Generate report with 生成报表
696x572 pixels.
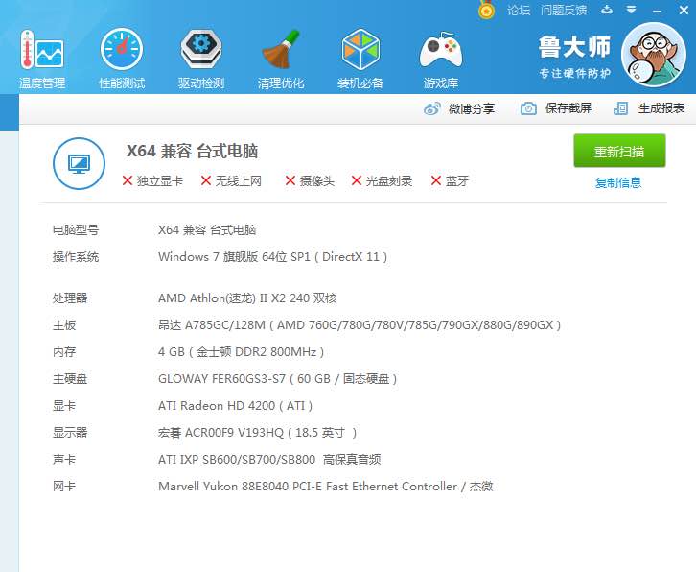pyautogui.click(x=661, y=108)
